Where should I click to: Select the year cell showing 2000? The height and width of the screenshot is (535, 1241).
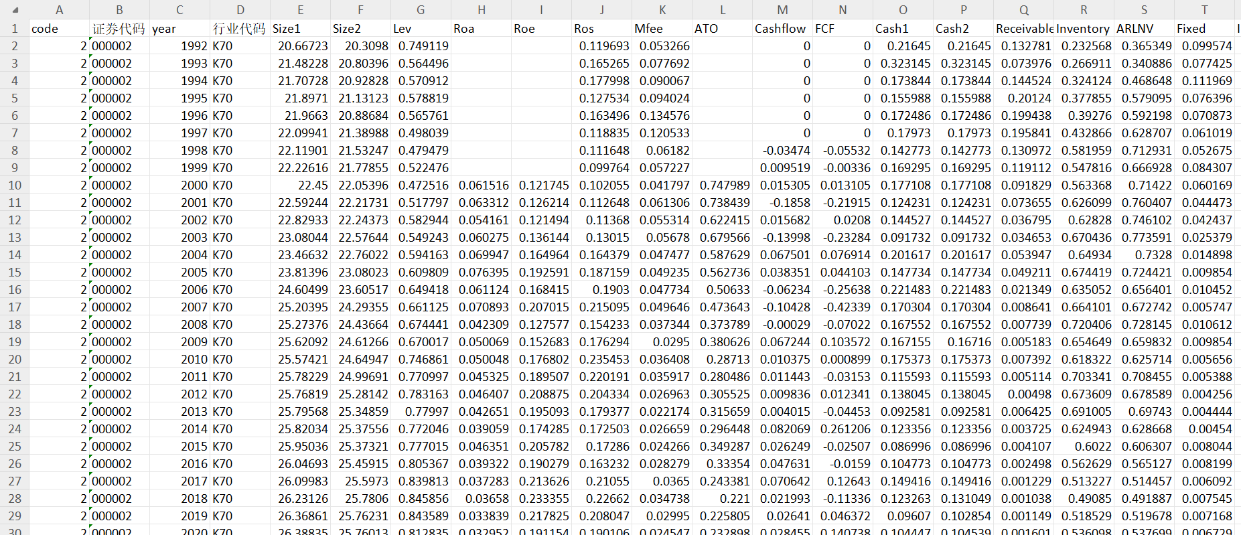tap(180, 185)
